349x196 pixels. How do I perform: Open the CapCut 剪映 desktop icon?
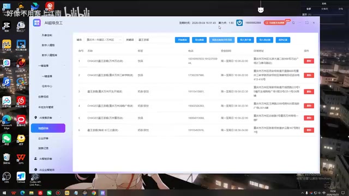click(x=7, y=27)
